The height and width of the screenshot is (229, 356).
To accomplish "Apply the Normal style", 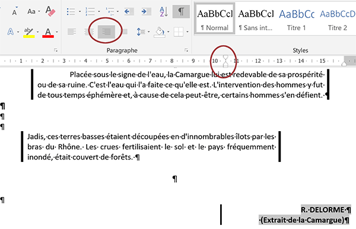I will pos(215,18).
